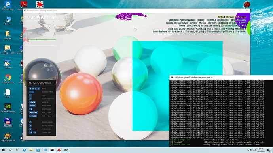Open the light blue taskbar app after Mail
This screenshot has width=273, height=153.
(45, 150)
